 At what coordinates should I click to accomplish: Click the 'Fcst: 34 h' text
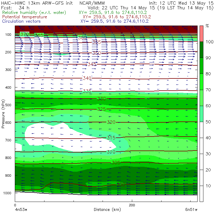(x=15, y=8)
